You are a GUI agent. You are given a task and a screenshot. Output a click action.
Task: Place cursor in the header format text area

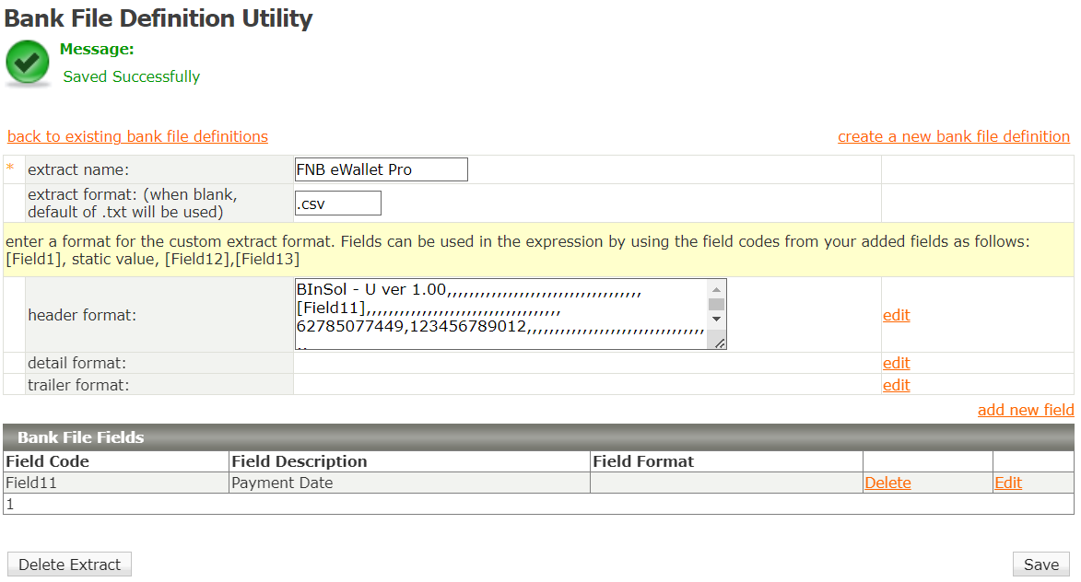499,314
